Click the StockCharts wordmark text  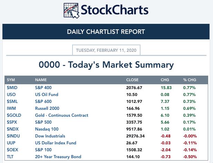115,10
